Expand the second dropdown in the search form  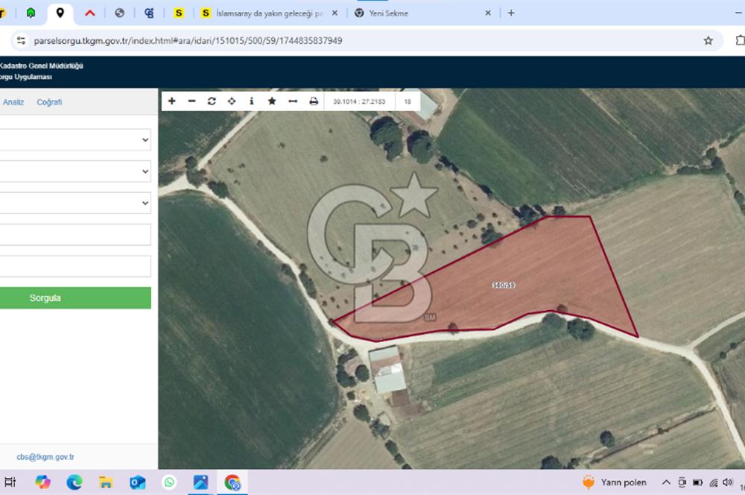(75, 171)
